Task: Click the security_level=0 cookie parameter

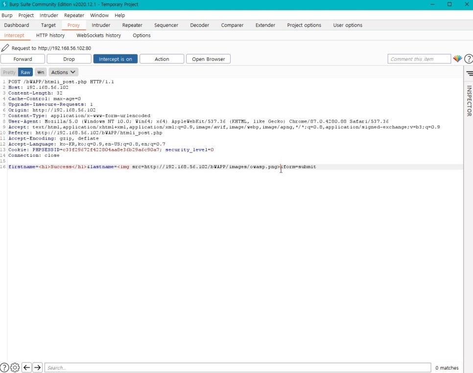Action: click(x=189, y=150)
